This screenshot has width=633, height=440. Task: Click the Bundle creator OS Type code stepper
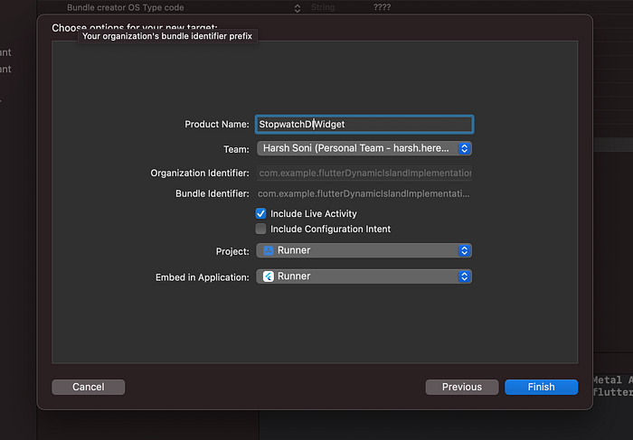298,8
